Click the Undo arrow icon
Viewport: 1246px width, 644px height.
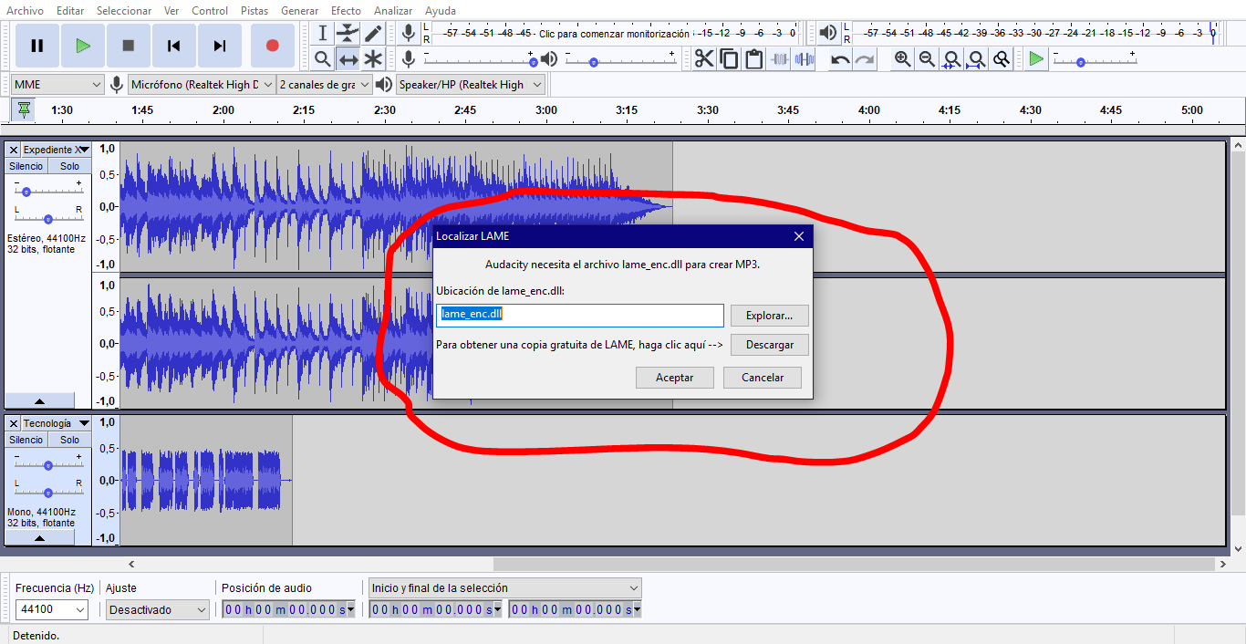click(840, 59)
